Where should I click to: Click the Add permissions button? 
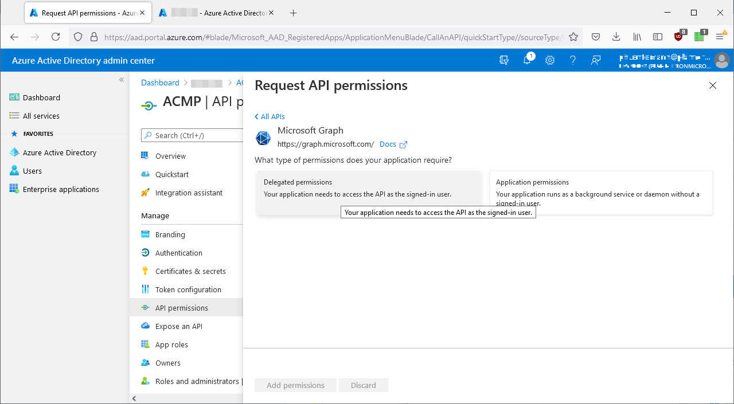click(x=295, y=385)
